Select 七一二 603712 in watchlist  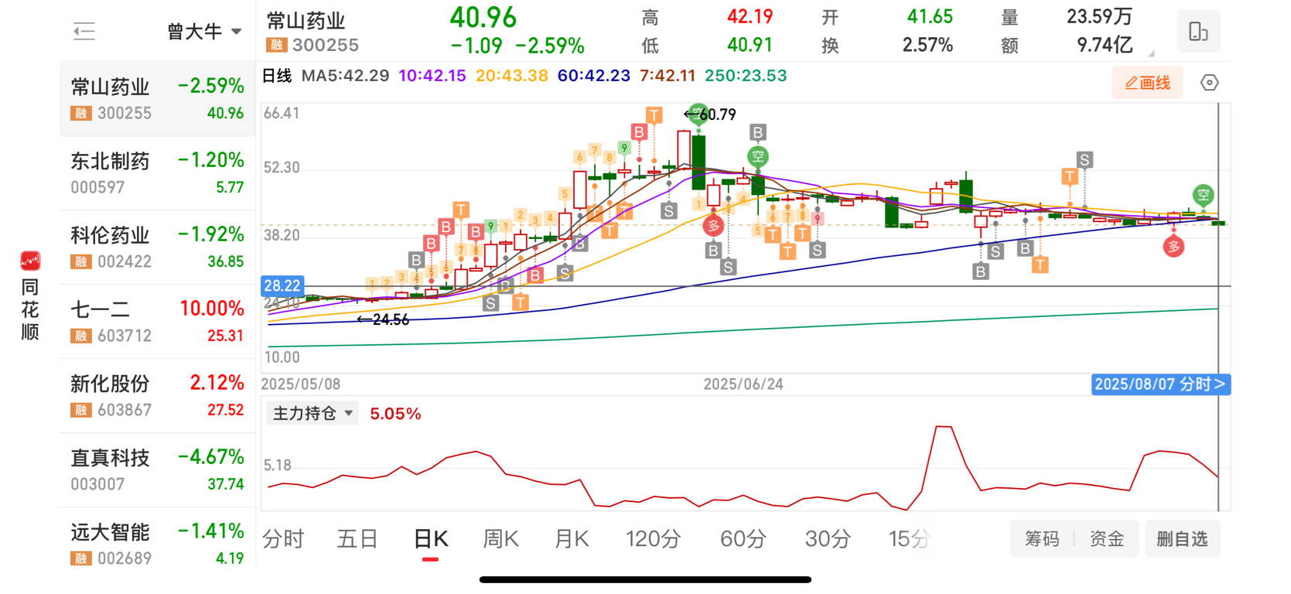(x=157, y=322)
